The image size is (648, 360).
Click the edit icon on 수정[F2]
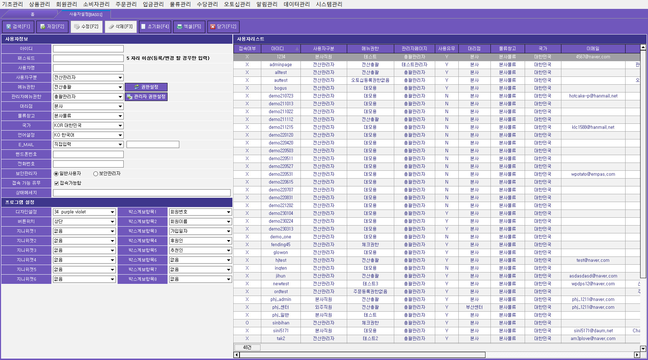click(x=77, y=27)
